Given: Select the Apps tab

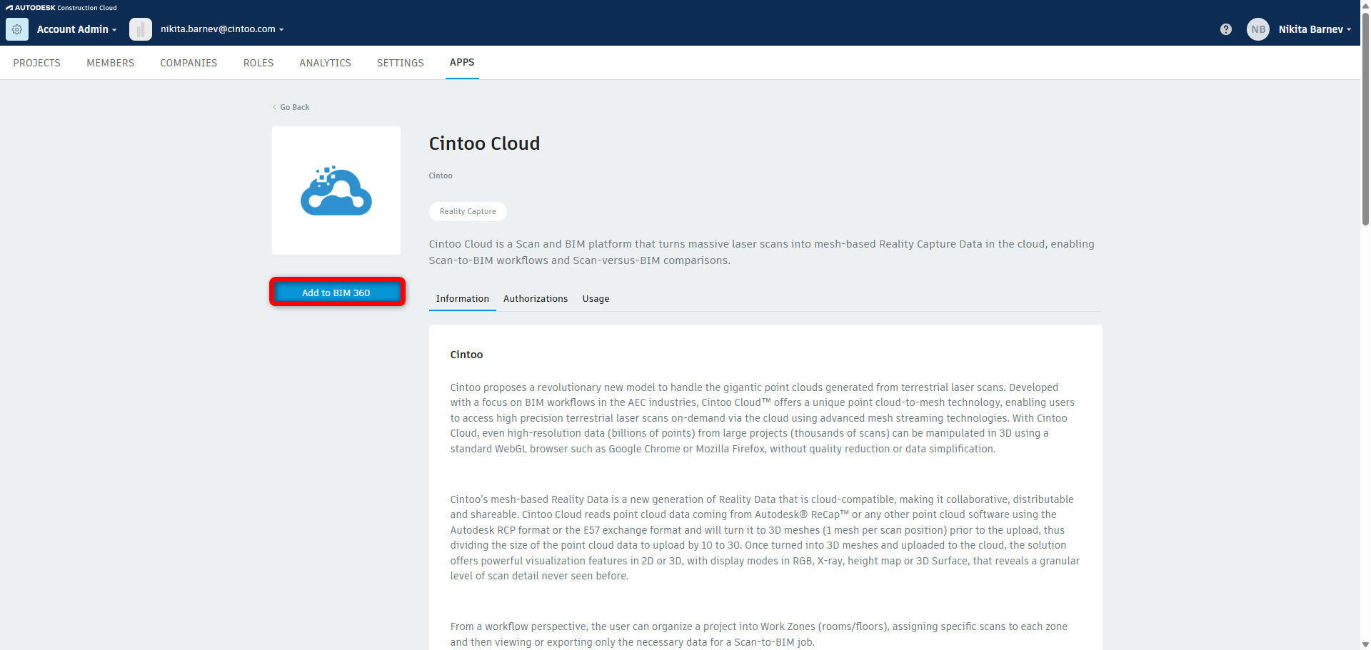Looking at the screenshot, I should (x=462, y=63).
